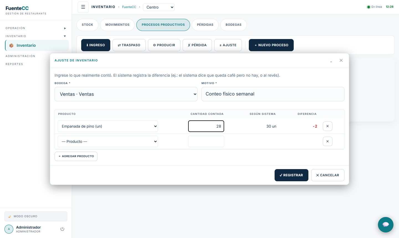Click the En línea status indicator
Viewport: 399px width, 238px height.
click(375, 7)
